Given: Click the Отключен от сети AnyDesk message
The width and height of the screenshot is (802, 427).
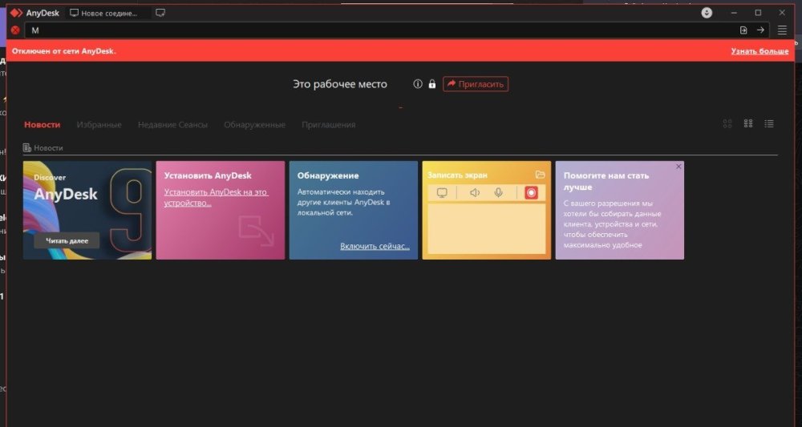Looking at the screenshot, I should (64, 51).
